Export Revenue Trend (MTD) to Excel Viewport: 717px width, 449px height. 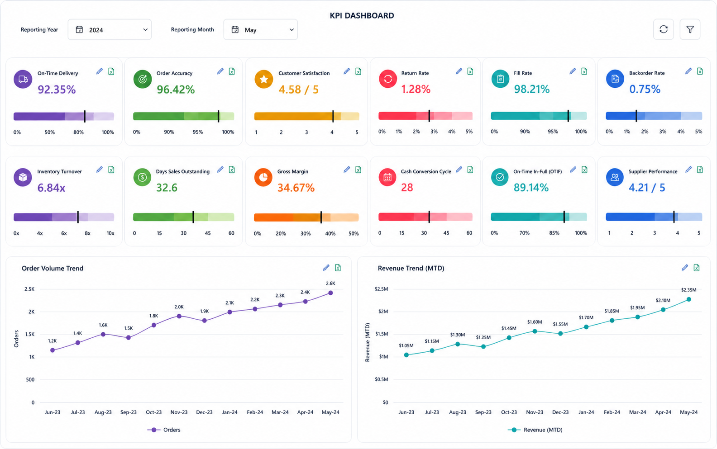point(697,268)
